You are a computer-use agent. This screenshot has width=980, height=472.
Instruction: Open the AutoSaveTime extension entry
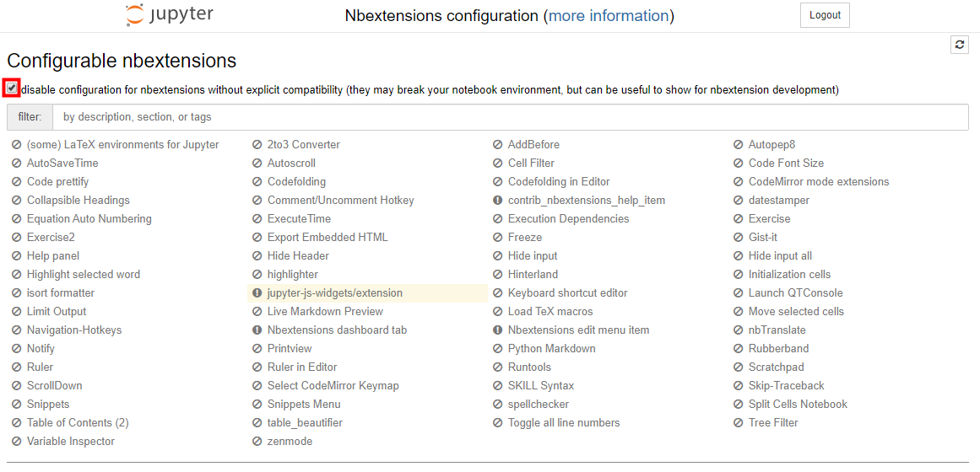point(62,164)
